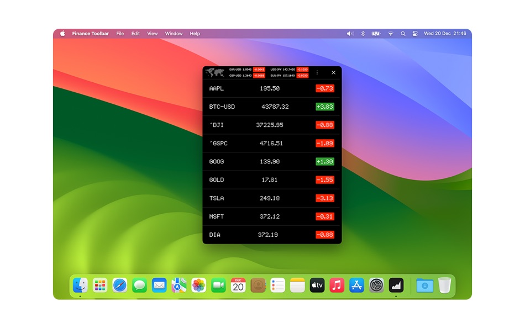Open the Edit menu
525x328 pixels.
click(x=135, y=34)
